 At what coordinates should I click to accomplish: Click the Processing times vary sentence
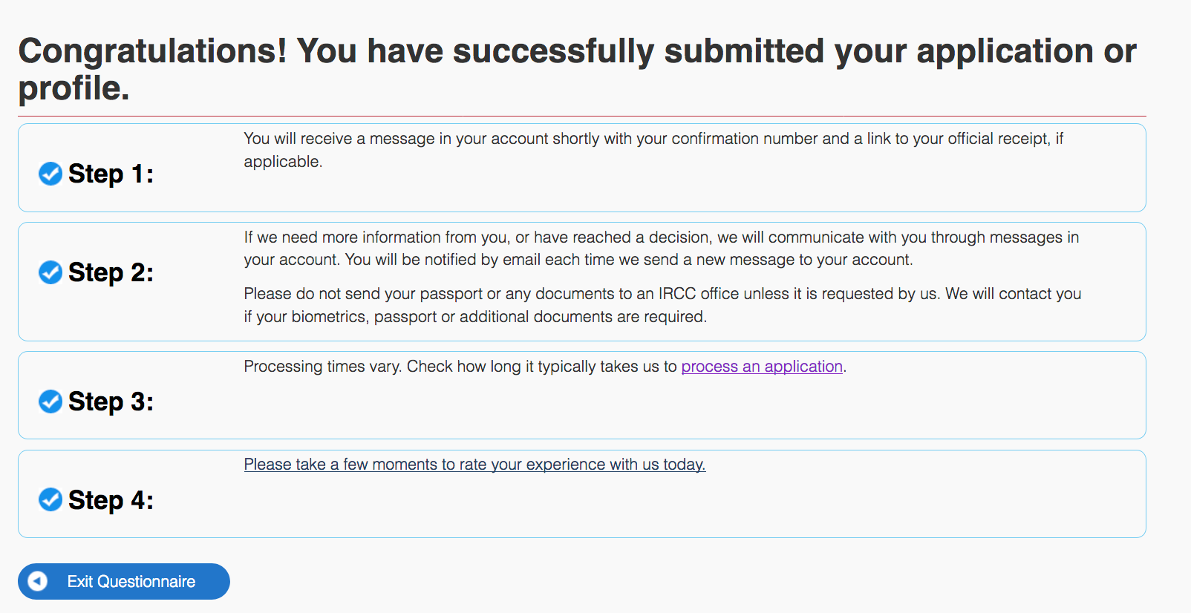click(545, 367)
